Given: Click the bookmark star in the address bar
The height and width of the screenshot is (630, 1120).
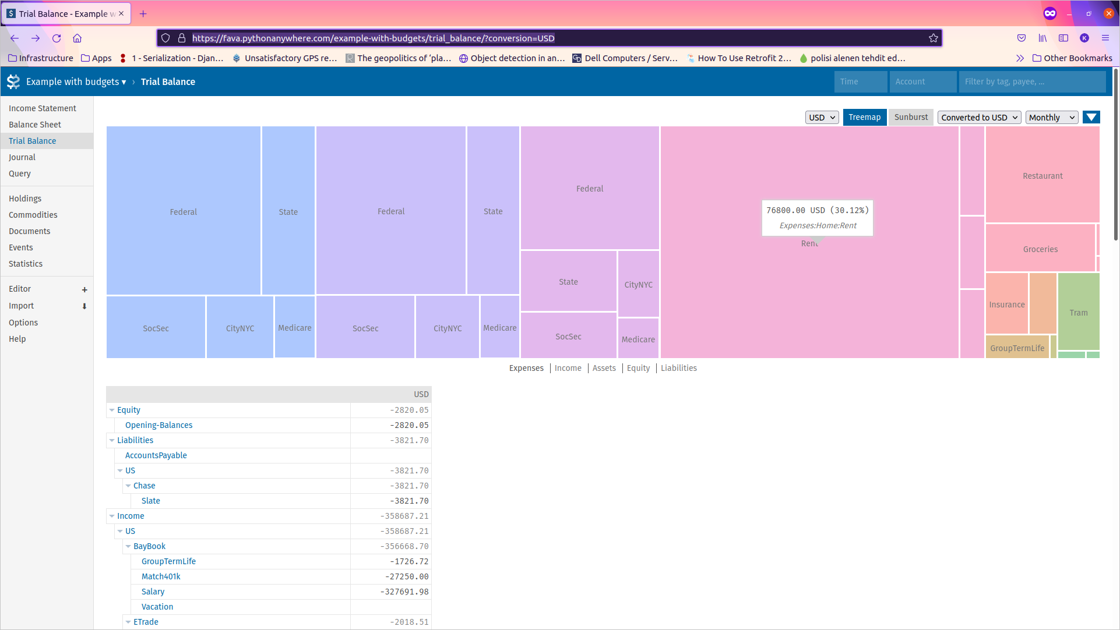Looking at the screenshot, I should pos(934,38).
